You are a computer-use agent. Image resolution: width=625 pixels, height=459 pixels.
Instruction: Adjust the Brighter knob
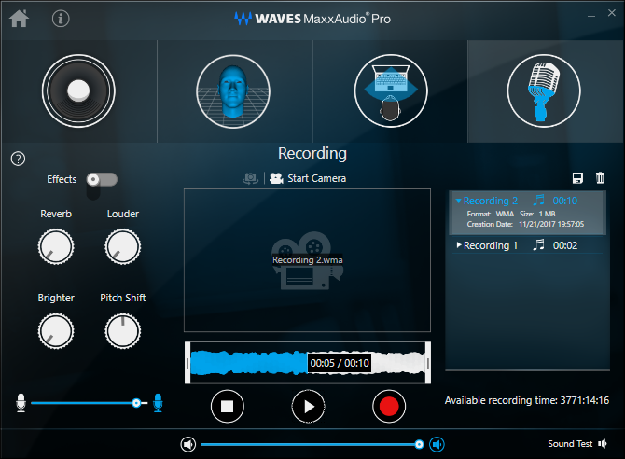coord(56,331)
